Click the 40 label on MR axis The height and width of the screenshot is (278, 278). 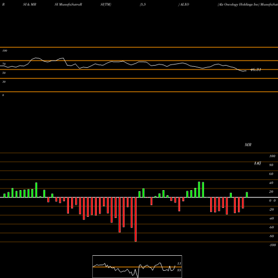click(271, 183)
